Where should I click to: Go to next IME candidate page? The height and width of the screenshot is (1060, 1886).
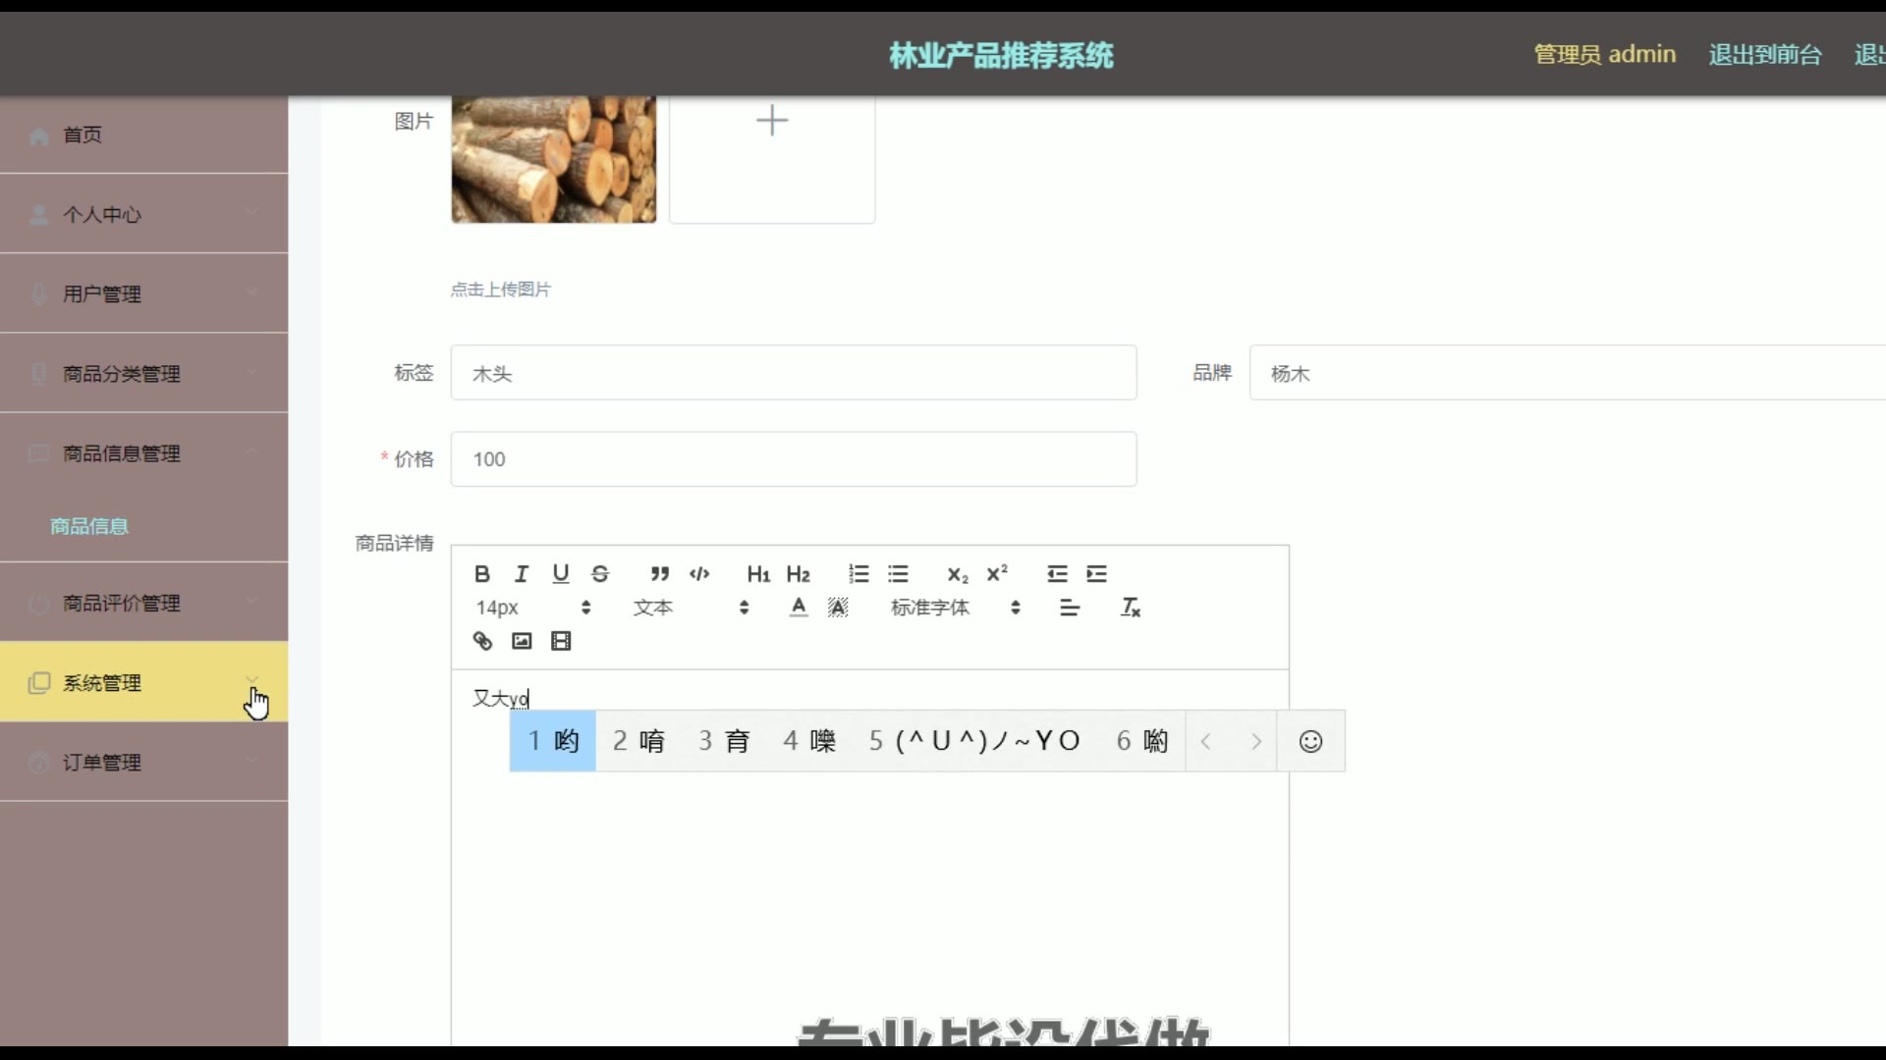(1255, 741)
